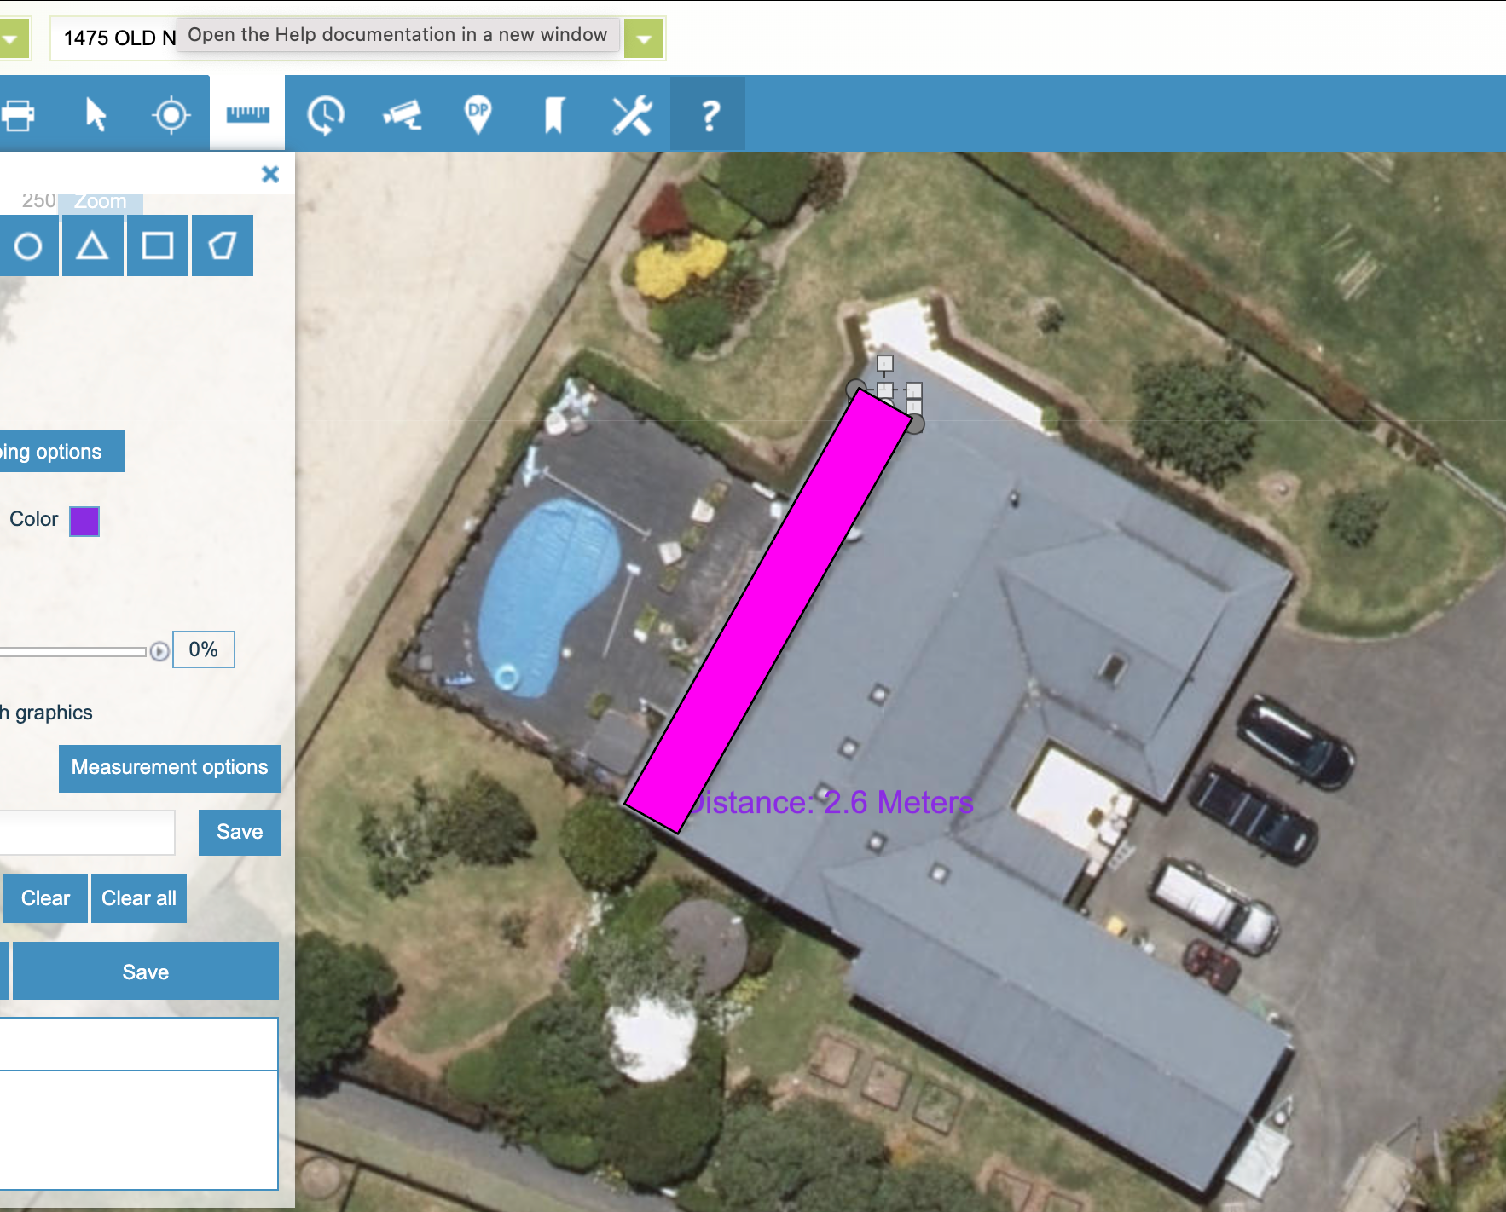Viewport: 1506px width, 1212px height.
Task: Choose the rectangle drawing shape
Action: click(158, 246)
